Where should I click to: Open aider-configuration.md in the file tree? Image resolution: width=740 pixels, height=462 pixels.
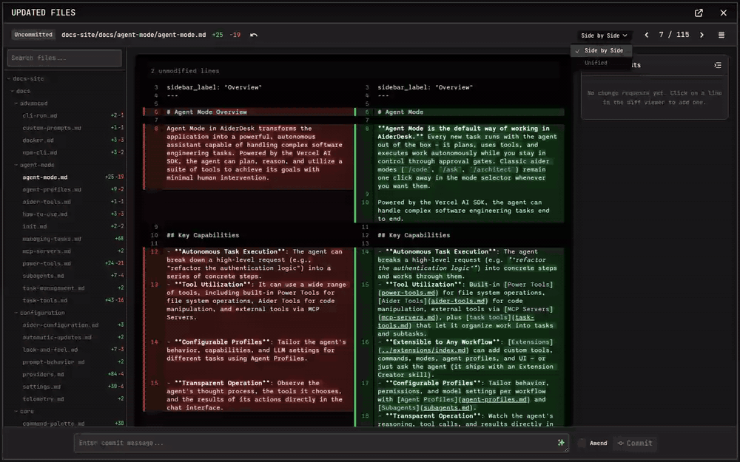click(61, 325)
